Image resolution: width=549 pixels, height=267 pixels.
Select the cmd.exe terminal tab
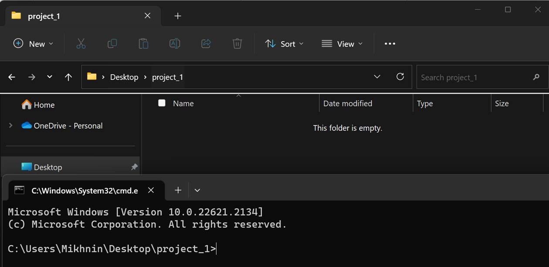click(x=83, y=190)
